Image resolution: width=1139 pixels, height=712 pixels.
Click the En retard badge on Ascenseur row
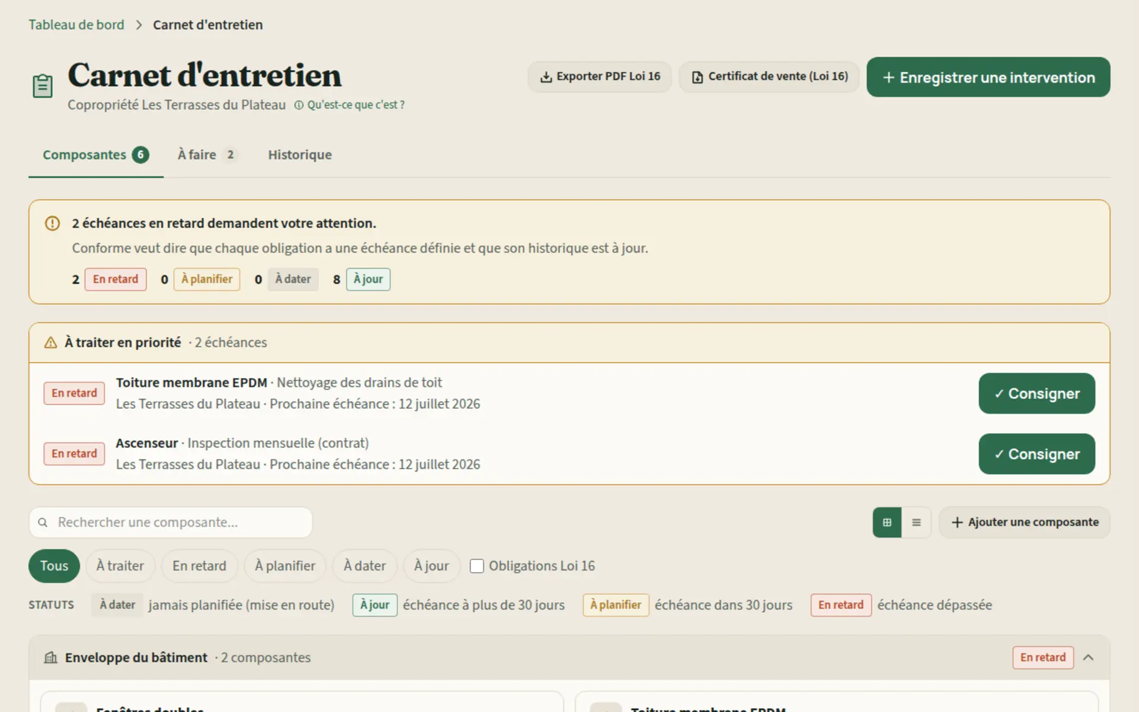tap(74, 454)
